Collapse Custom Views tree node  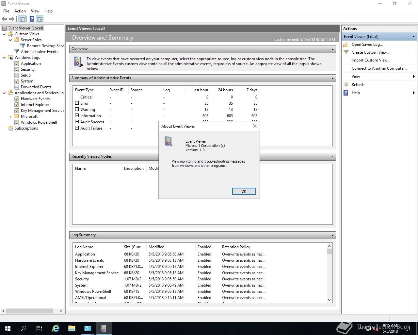coord(4,34)
